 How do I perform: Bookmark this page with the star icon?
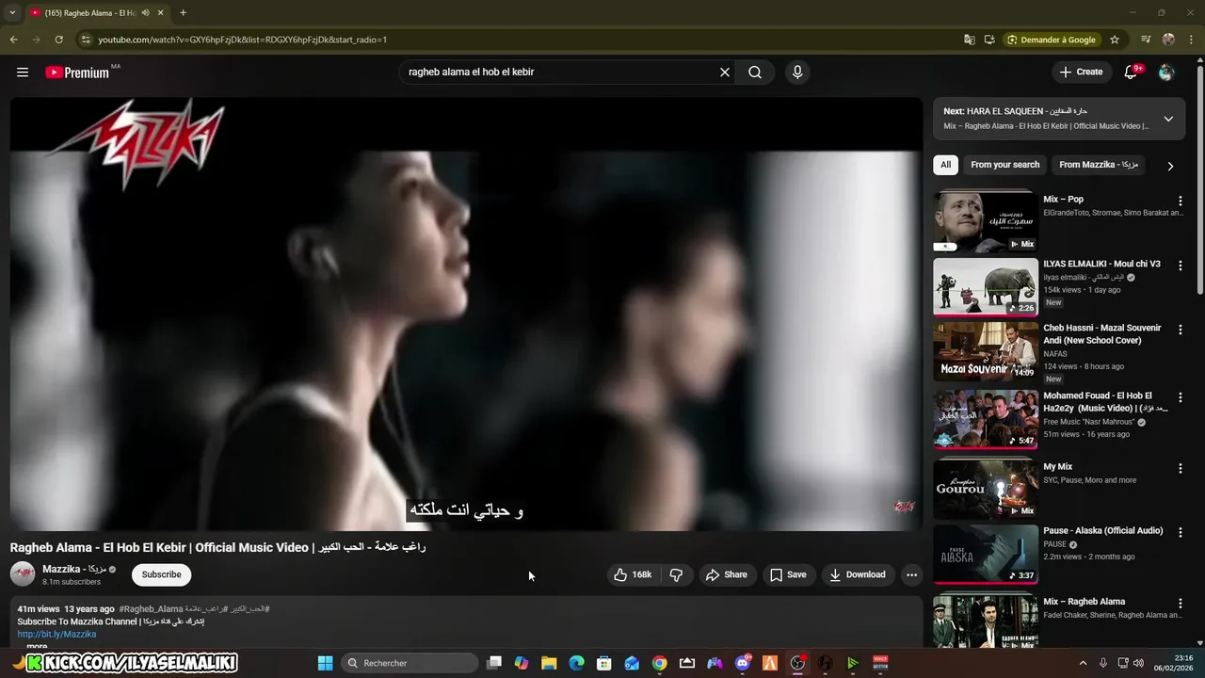click(1115, 40)
